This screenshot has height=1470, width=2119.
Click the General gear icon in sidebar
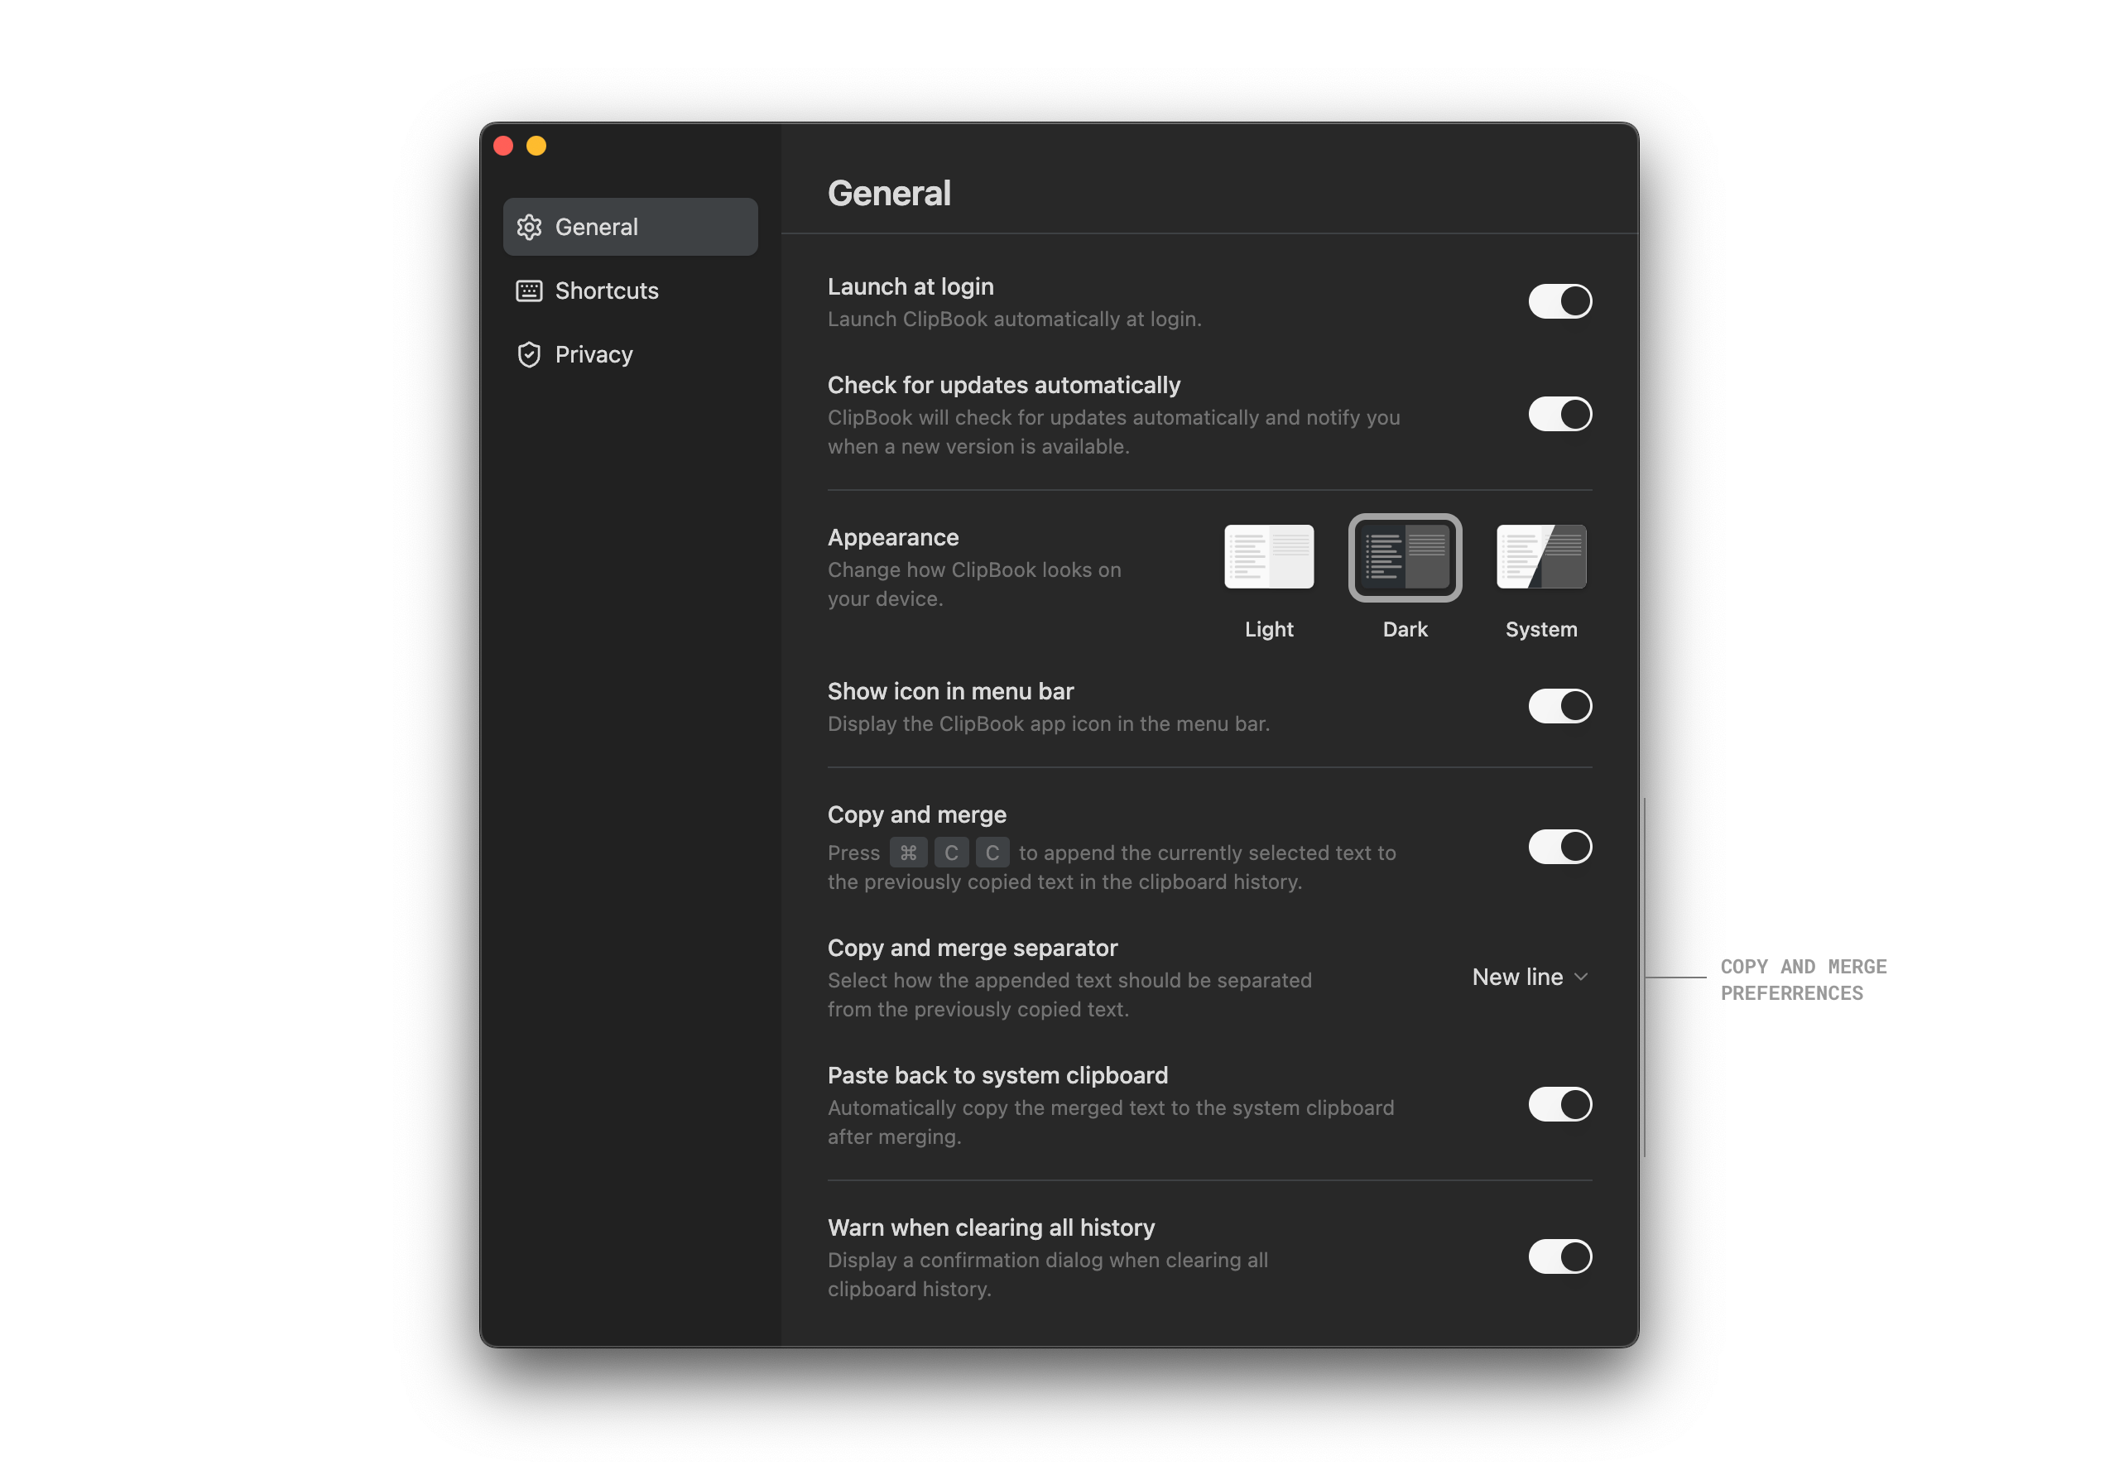[x=529, y=227]
